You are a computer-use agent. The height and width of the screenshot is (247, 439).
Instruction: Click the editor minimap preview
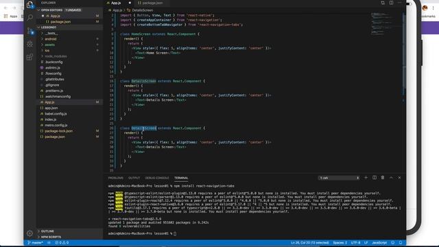[385, 24]
